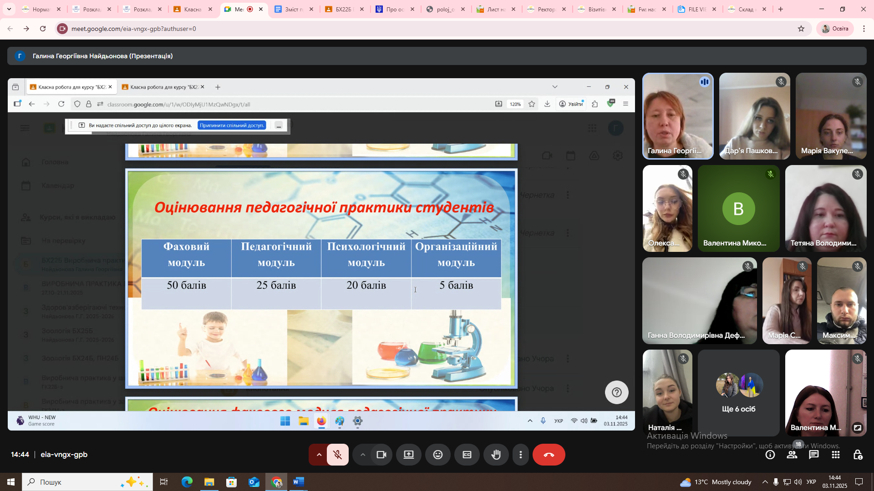Click the red leave call button
874x491 pixels.
[x=549, y=455]
